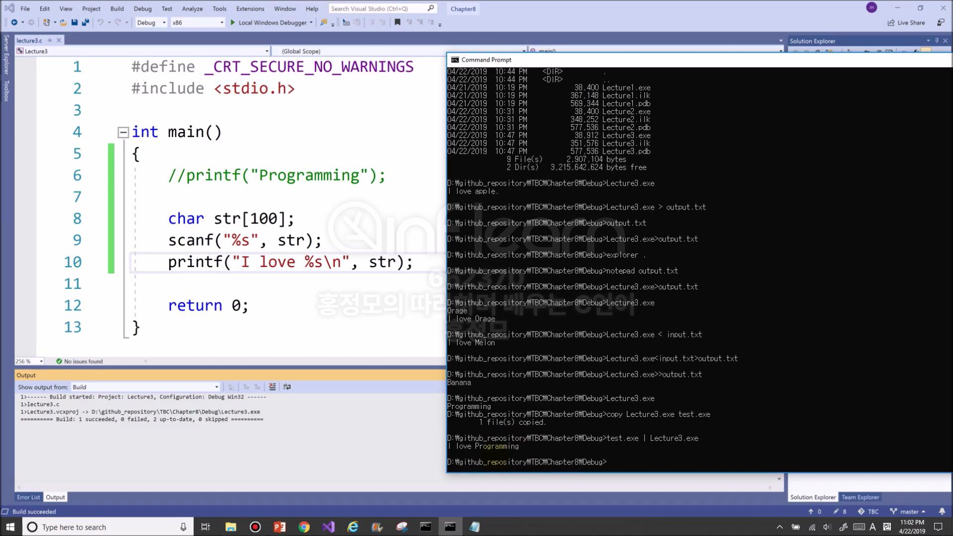Click the Undo arrow icon
The image size is (953, 536).
click(x=100, y=22)
